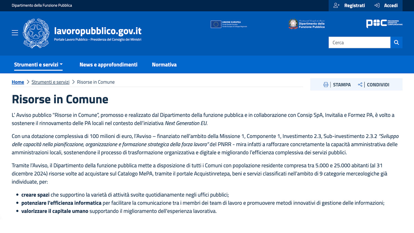Screen dimensions: 414x233
Task: Click the Registrati person icon
Action: [336, 5]
